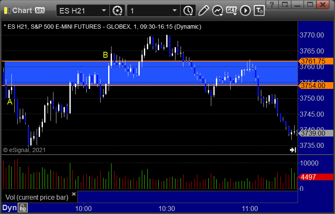Click the 3770.00 price axis label

pos(312,35)
